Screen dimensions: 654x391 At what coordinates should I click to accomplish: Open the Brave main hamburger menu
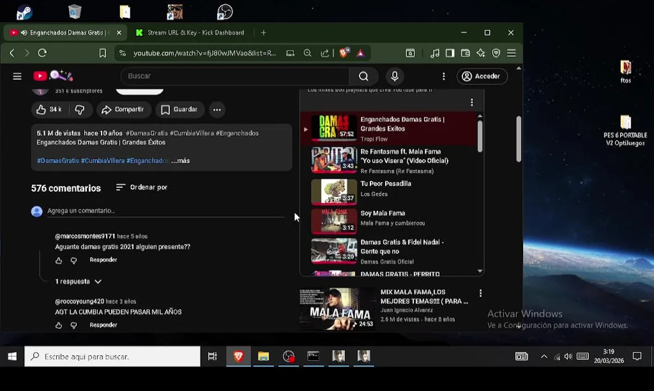point(511,53)
